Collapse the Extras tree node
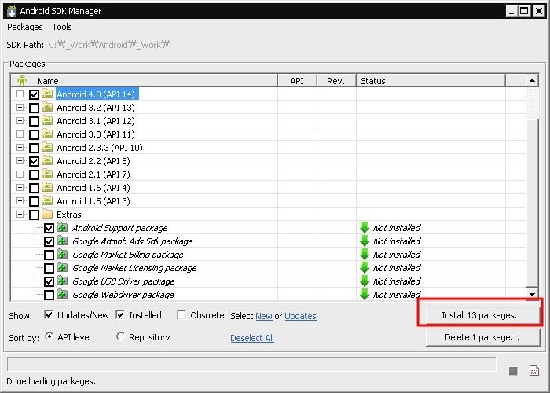The width and height of the screenshot is (550, 393). [x=20, y=214]
